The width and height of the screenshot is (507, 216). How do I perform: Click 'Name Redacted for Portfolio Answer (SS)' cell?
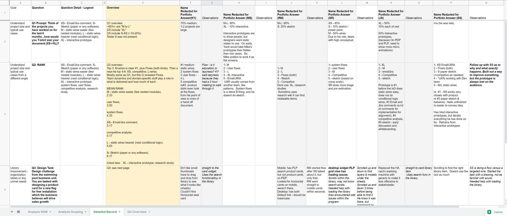pos(451,13)
